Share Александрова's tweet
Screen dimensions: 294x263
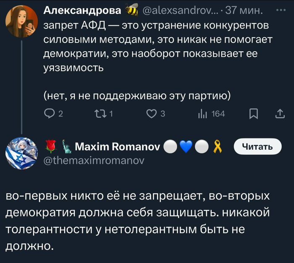point(279,114)
